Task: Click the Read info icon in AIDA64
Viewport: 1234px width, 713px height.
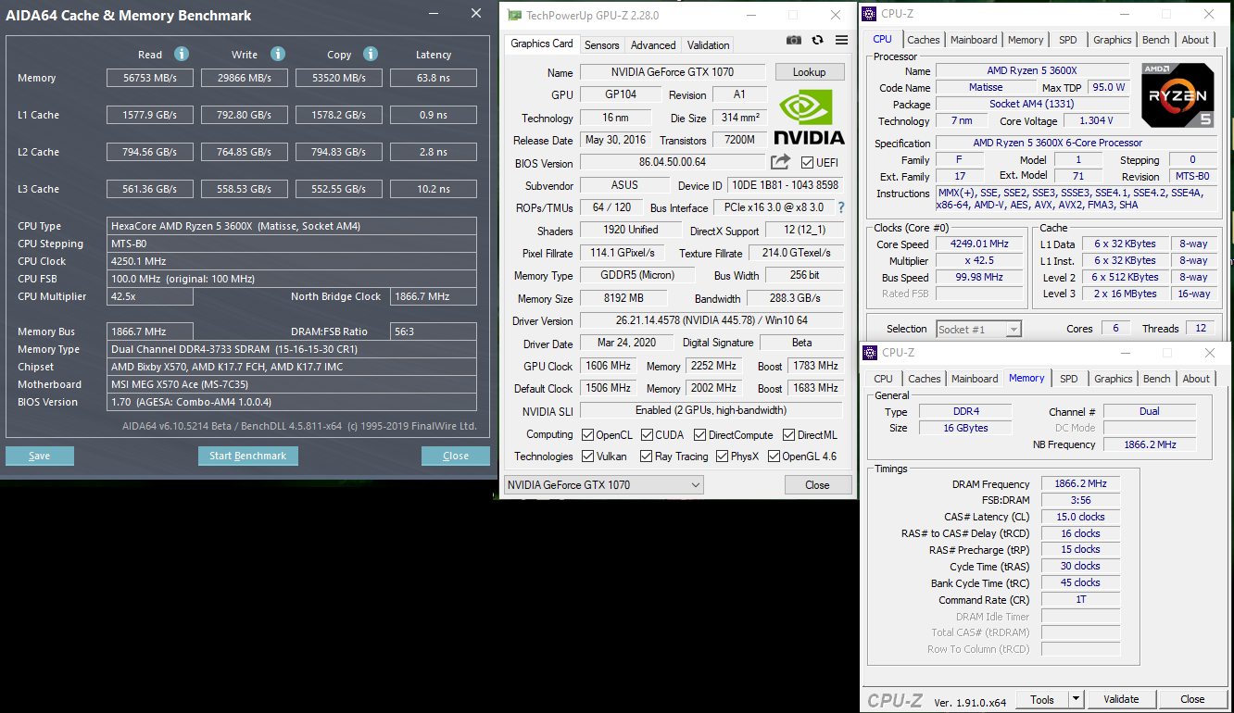Action: [x=182, y=54]
